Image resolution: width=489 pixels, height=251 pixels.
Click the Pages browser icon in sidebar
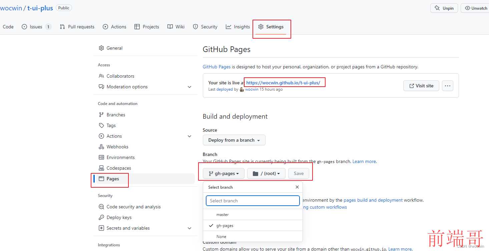(101, 179)
